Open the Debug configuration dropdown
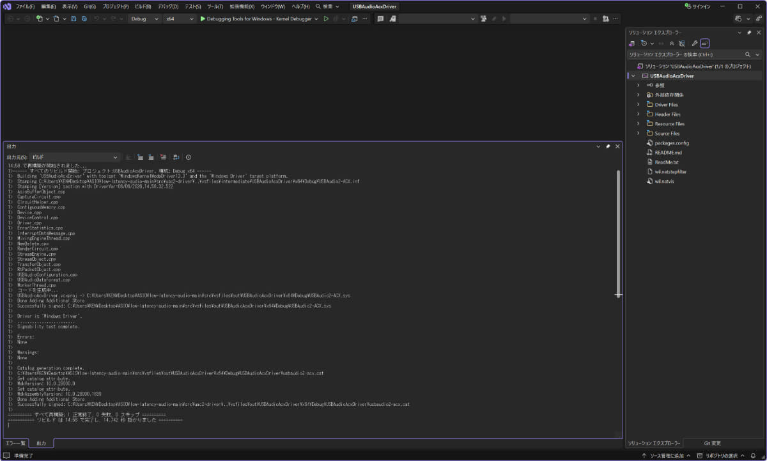 click(x=144, y=19)
